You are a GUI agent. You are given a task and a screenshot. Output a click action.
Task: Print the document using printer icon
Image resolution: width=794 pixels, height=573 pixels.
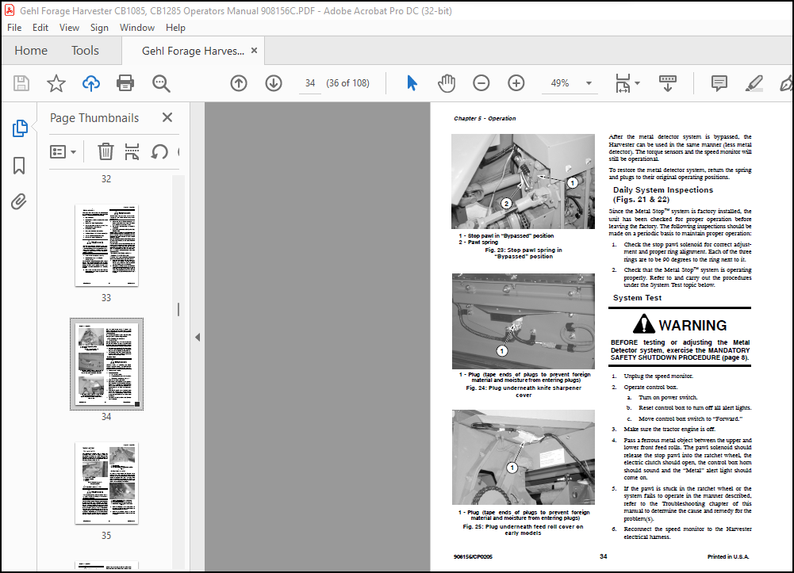pos(125,83)
